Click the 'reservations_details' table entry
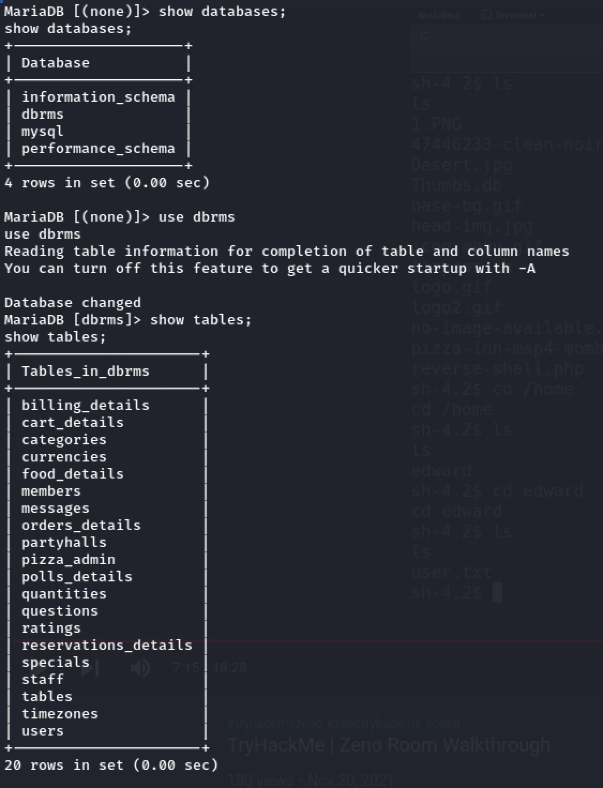Image resolution: width=603 pixels, height=788 pixels. [107, 645]
